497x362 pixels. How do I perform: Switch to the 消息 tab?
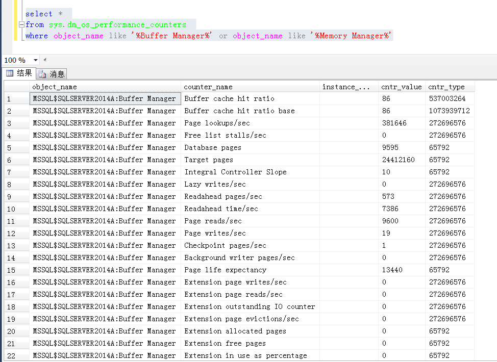(52, 74)
